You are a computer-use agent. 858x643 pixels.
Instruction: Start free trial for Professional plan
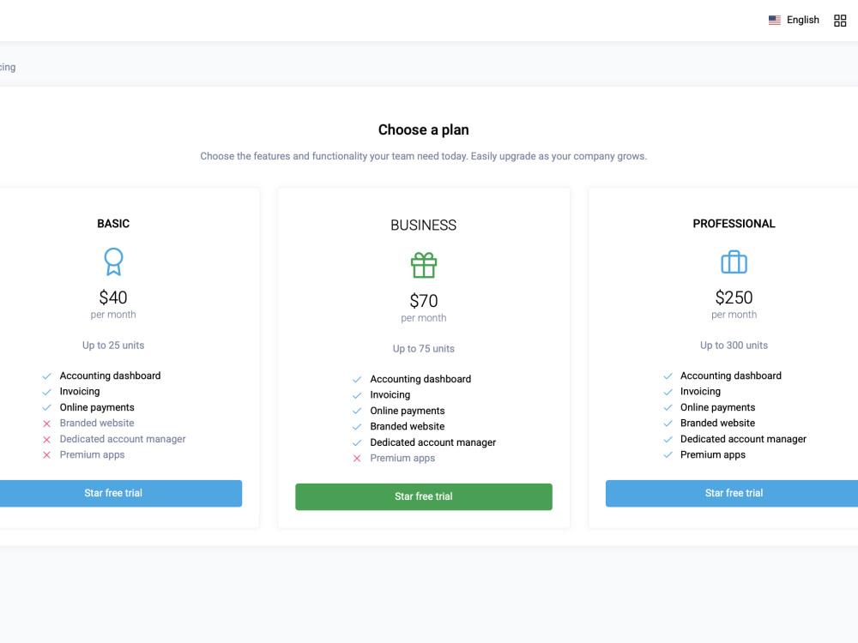[732, 493]
